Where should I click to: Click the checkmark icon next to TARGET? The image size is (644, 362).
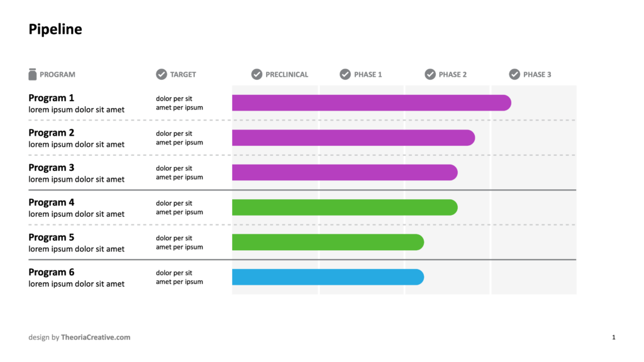tap(162, 74)
